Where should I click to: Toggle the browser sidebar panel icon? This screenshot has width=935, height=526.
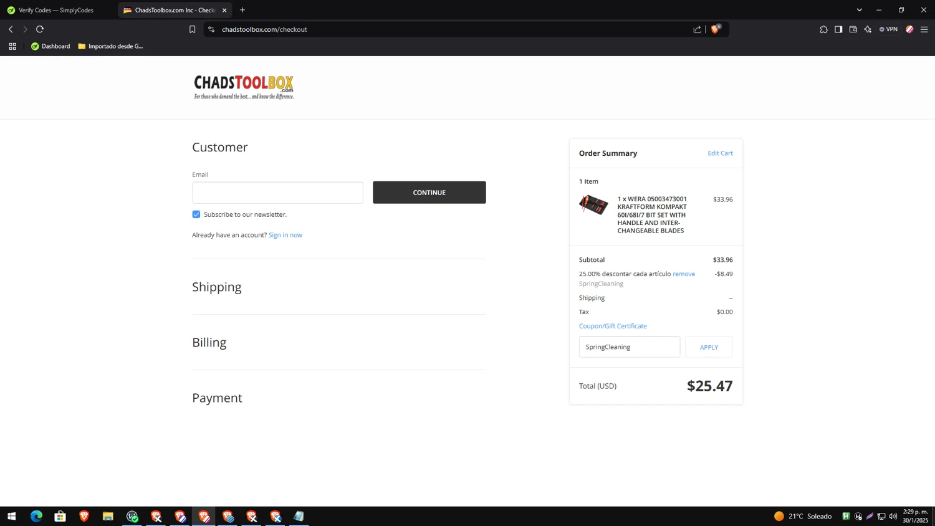pyautogui.click(x=838, y=29)
